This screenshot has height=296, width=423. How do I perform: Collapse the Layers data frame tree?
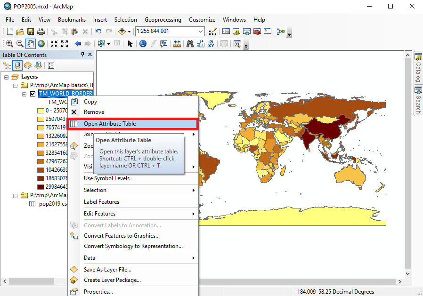[x=6, y=77]
